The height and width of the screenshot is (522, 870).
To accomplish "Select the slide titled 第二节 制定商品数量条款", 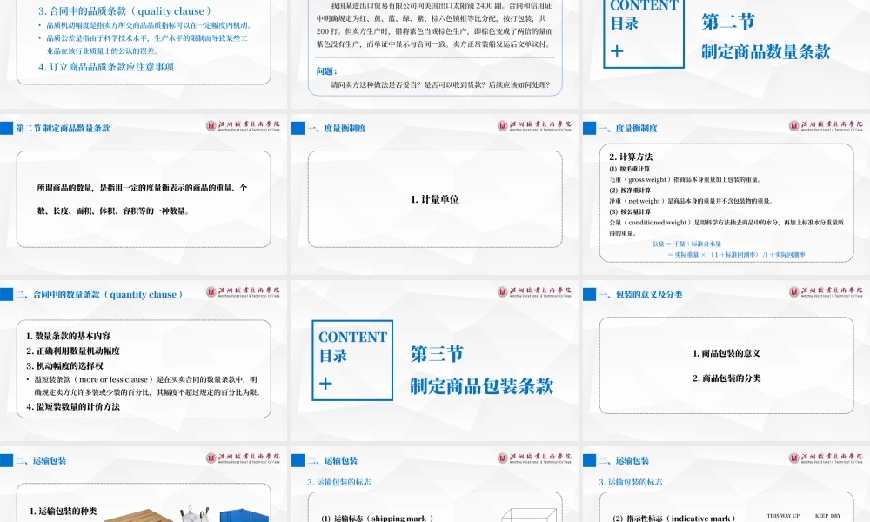I will [145, 196].
